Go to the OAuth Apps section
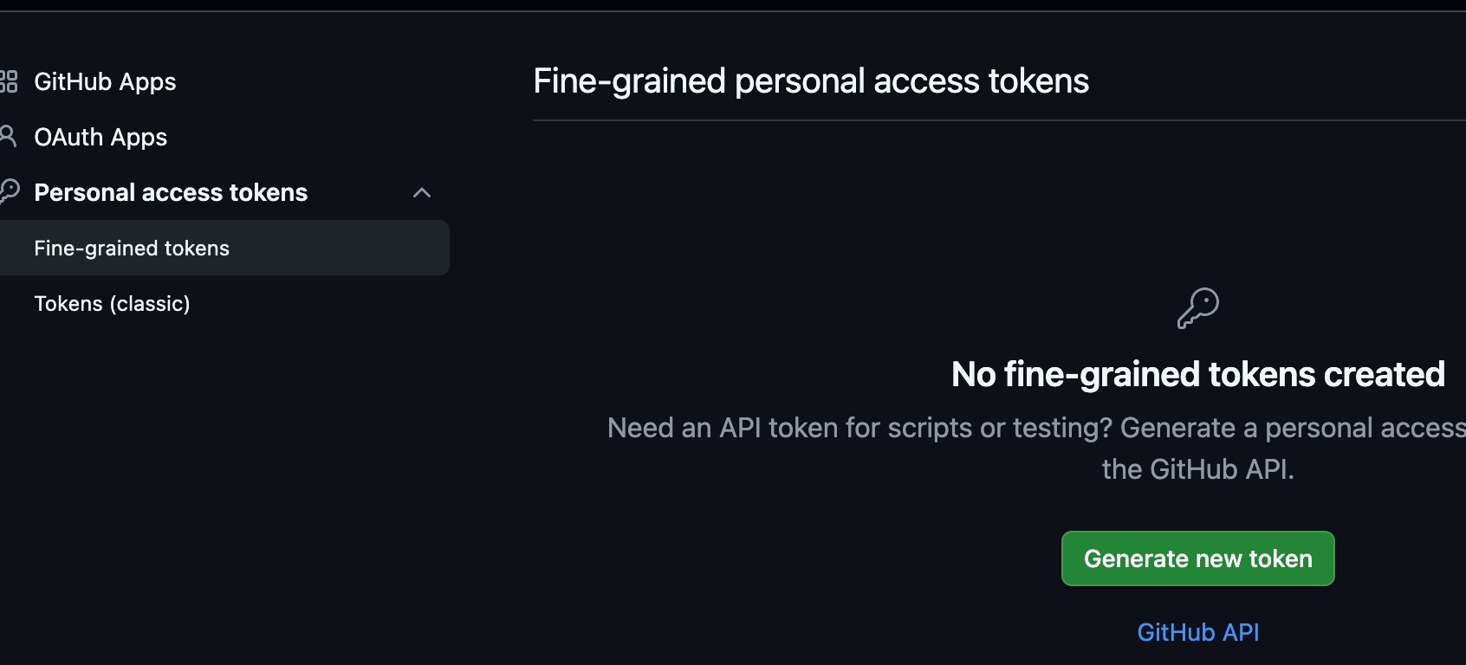 (x=101, y=137)
